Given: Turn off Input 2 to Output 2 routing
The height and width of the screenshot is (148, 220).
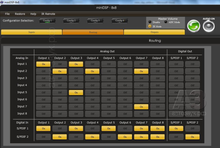Looking at the screenshot, I should click(60, 71).
